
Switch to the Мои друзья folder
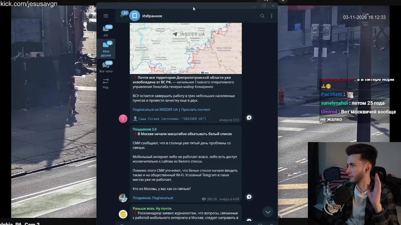pos(106,49)
